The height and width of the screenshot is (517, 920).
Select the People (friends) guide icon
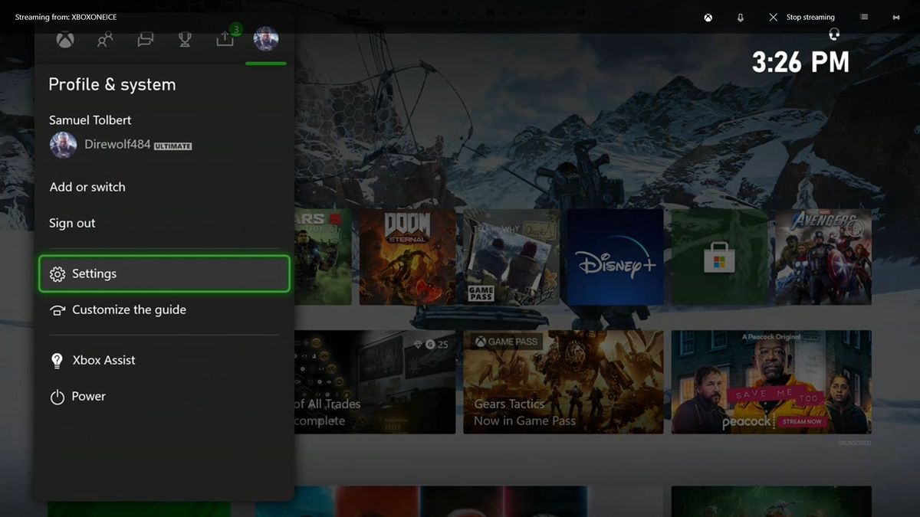pos(104,38)
